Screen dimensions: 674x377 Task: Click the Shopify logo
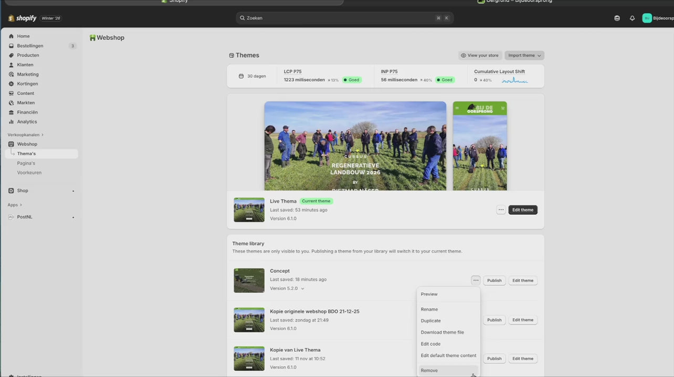[22, 18]
